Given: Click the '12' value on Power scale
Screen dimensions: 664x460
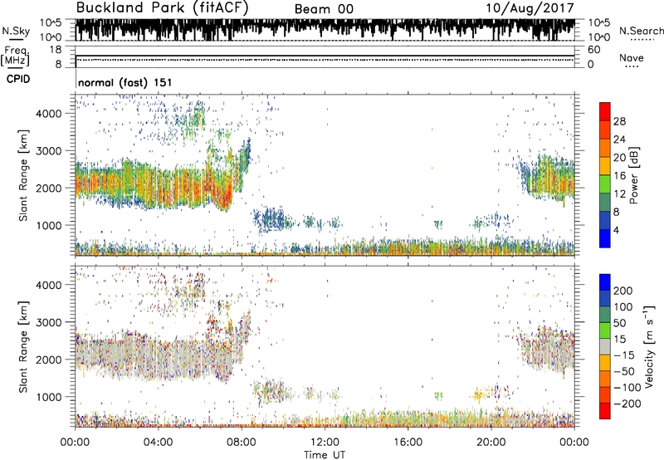Looking at the screenshot, I should click(x=619, y=194).
